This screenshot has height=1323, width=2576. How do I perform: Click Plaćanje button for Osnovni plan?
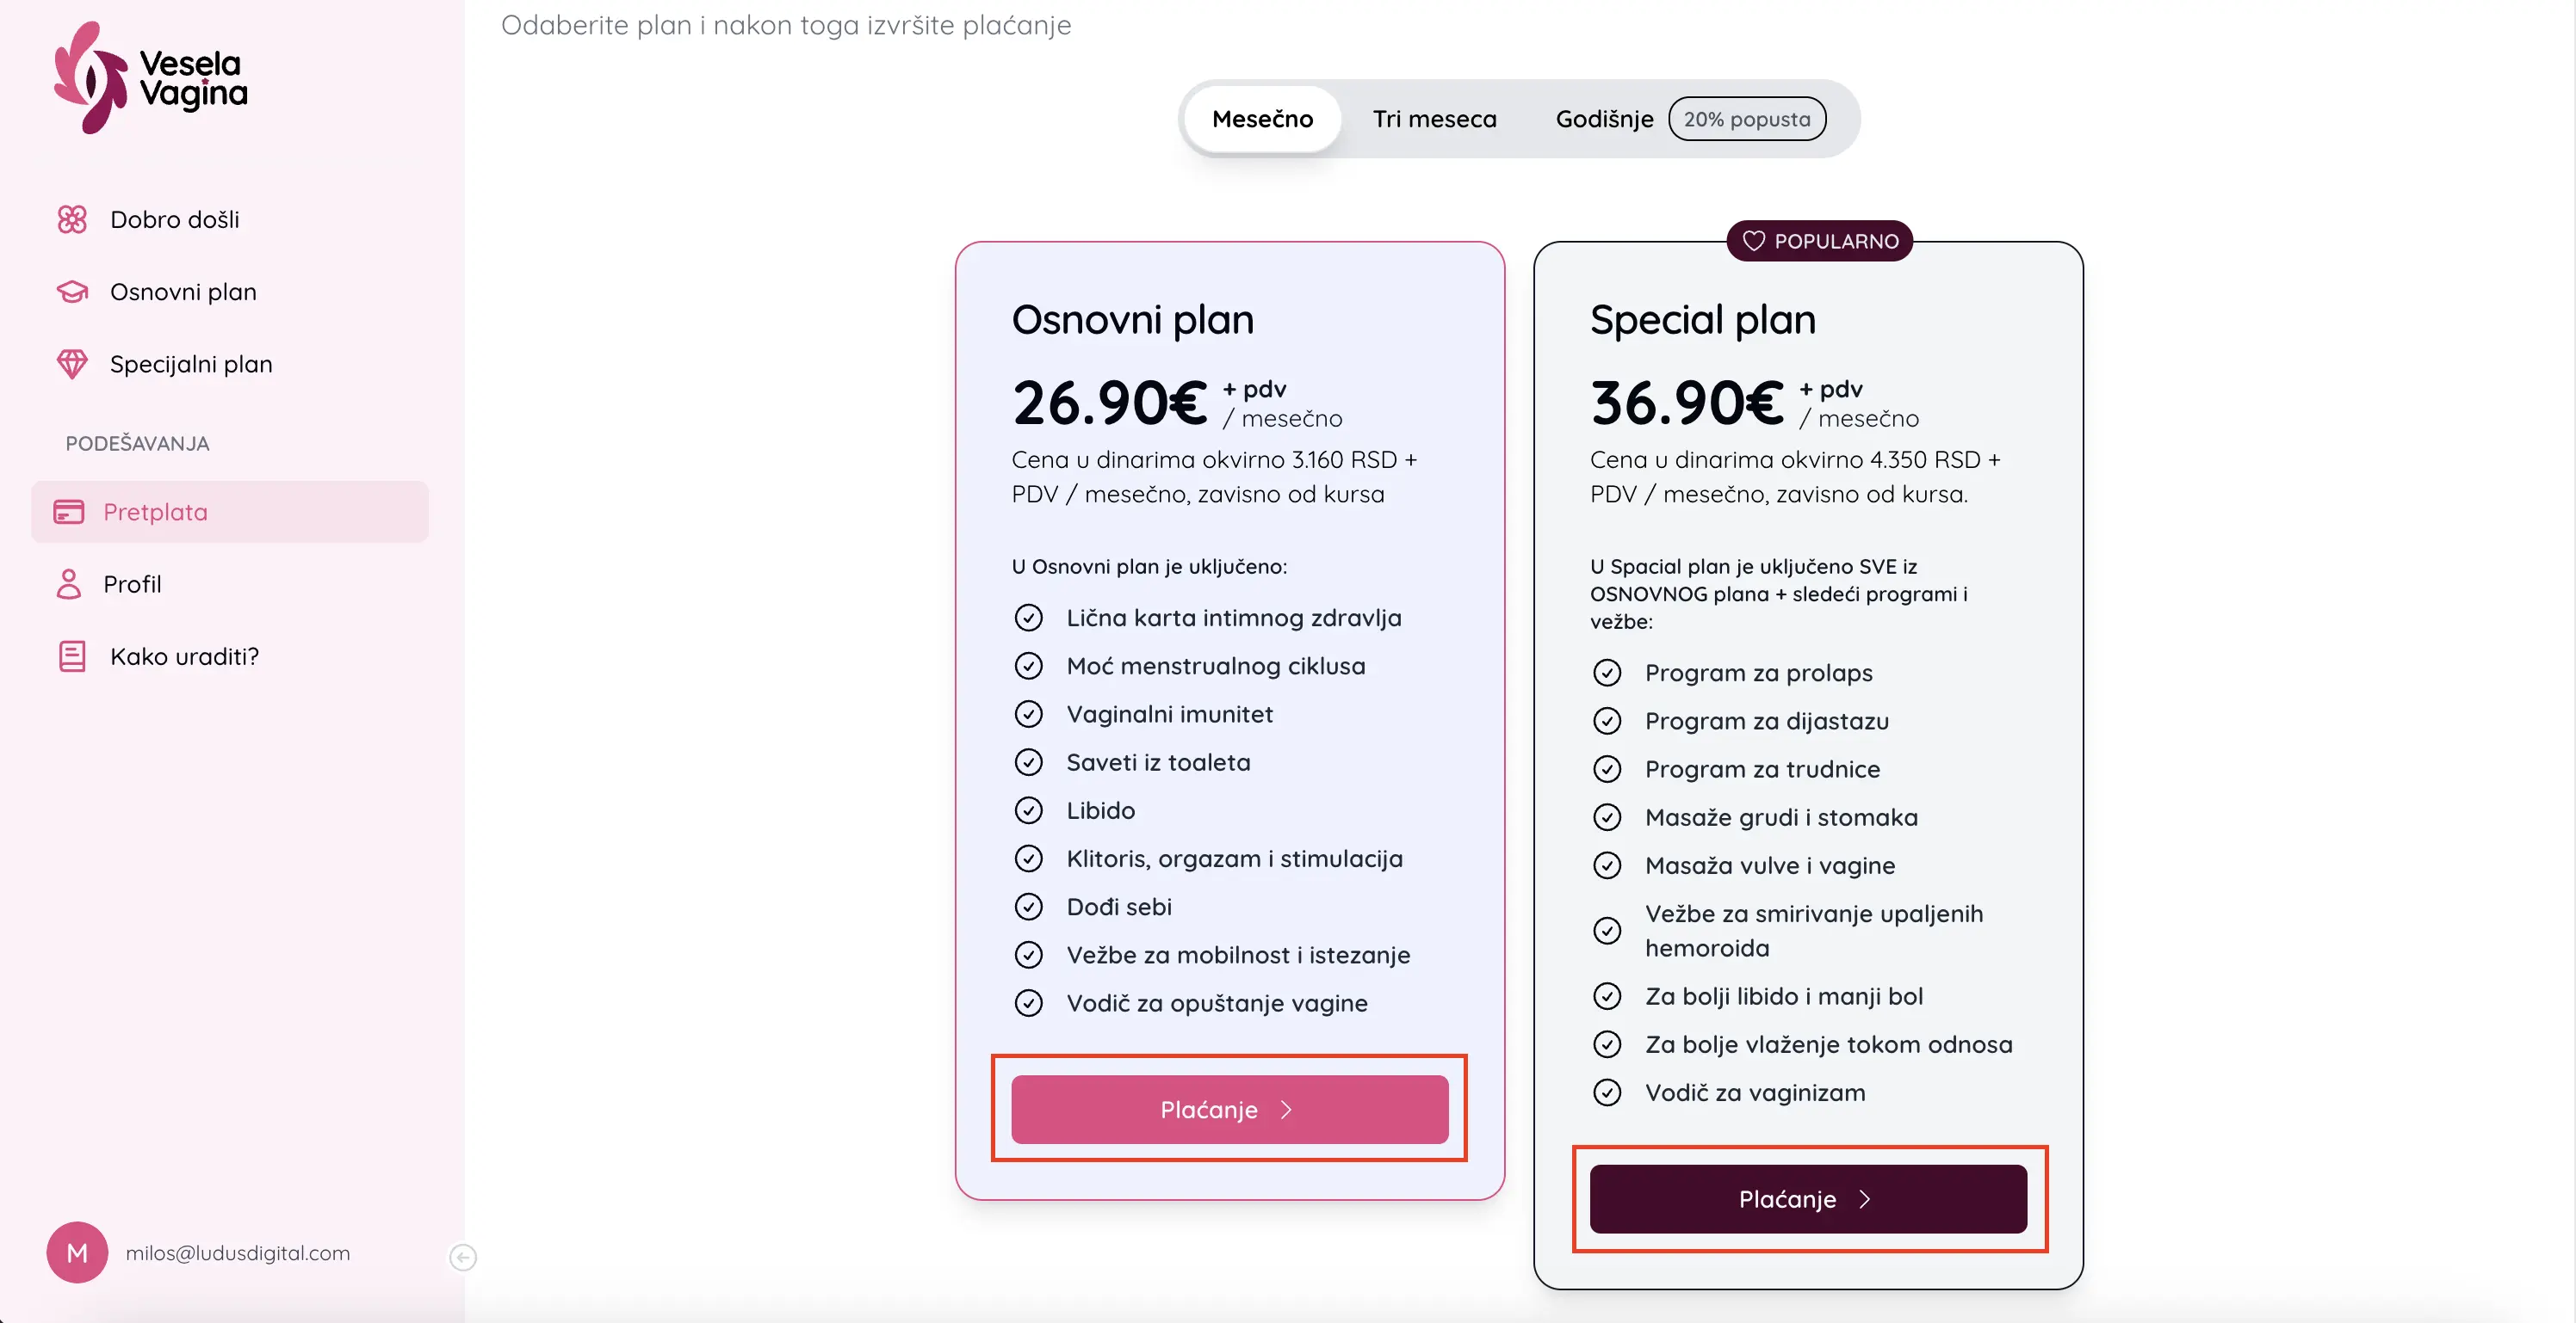click(1229, 1109)
